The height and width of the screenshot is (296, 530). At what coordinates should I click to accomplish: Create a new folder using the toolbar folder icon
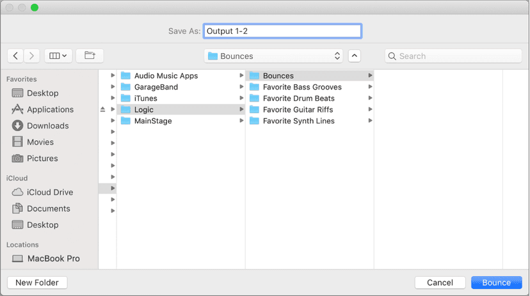point(90,56)
